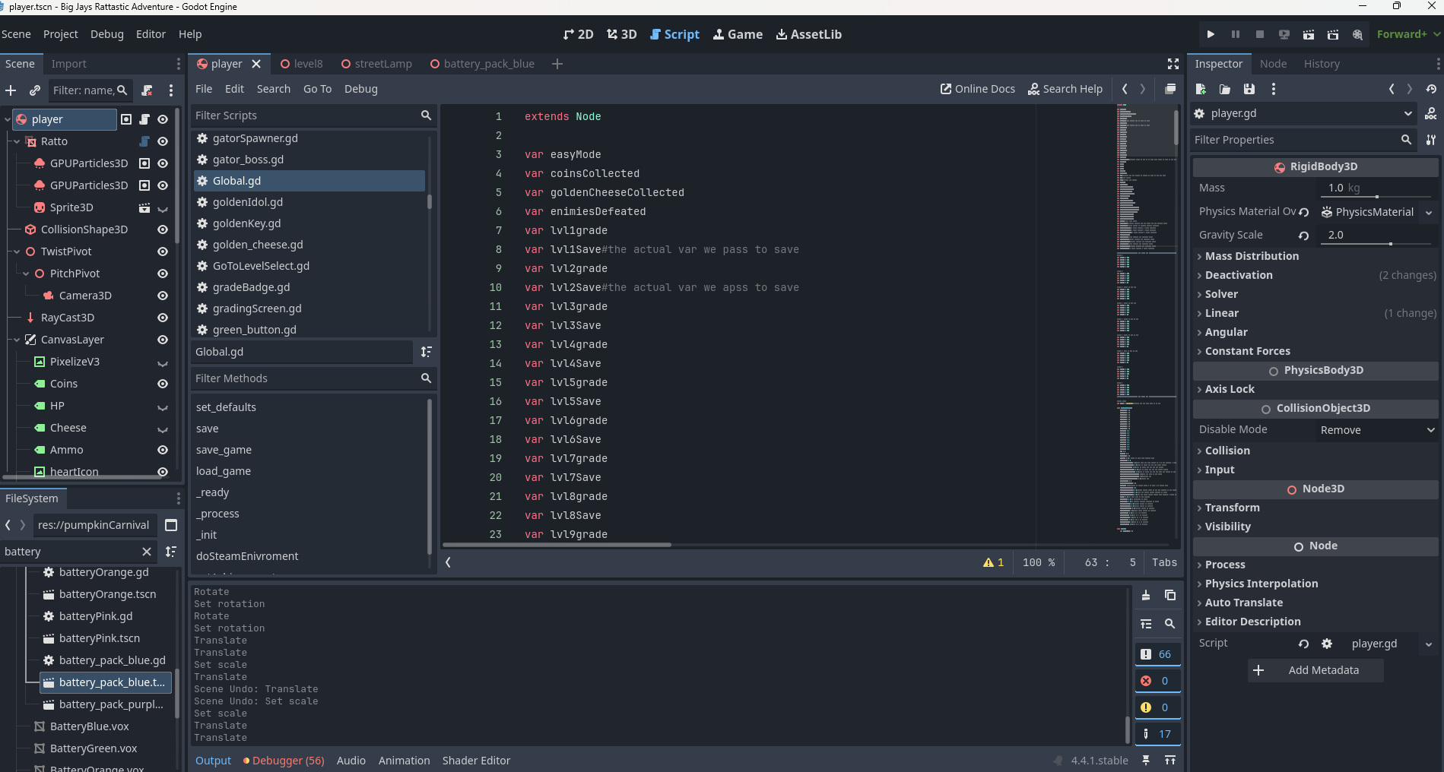Open the script attached to the Ratto node
Screen dimensions: 1444x772
click(144, 141)
